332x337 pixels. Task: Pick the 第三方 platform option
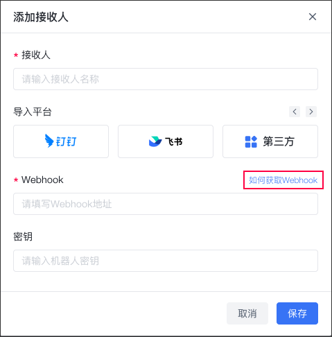point(270,141)
